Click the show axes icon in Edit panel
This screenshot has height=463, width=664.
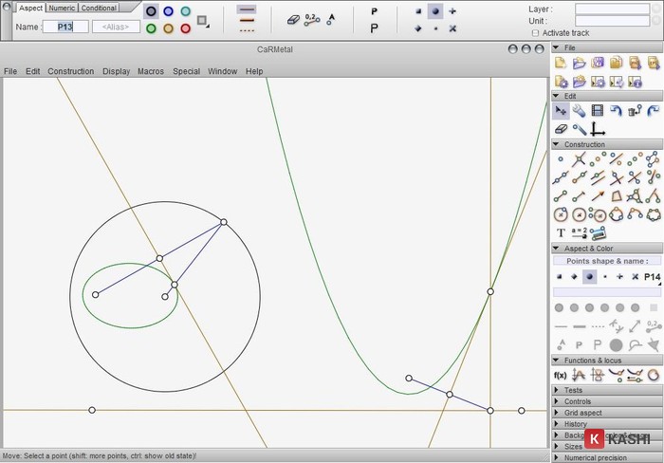point(598,129)
